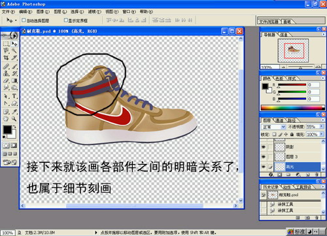This screenshot has height=236, width=327.
Task: Select the Rectangular Marquee tool
Action: tap(6, 44)
